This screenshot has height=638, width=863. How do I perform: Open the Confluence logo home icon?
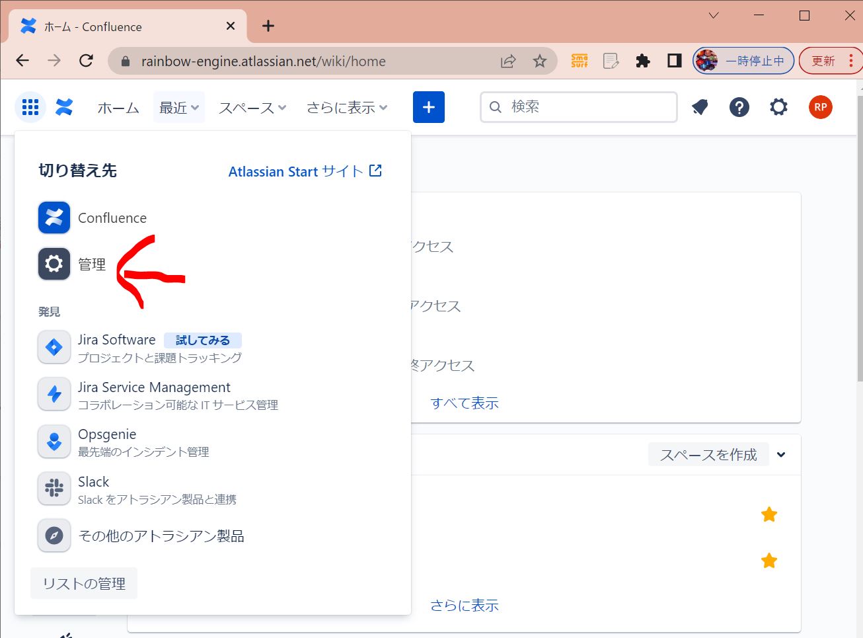(x=64, y=107)
